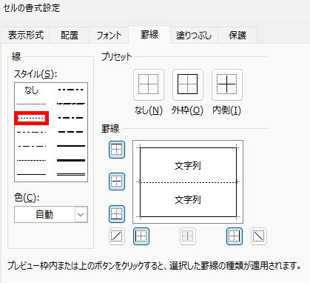
Task: Open the フォント tab
Action: 109,35
